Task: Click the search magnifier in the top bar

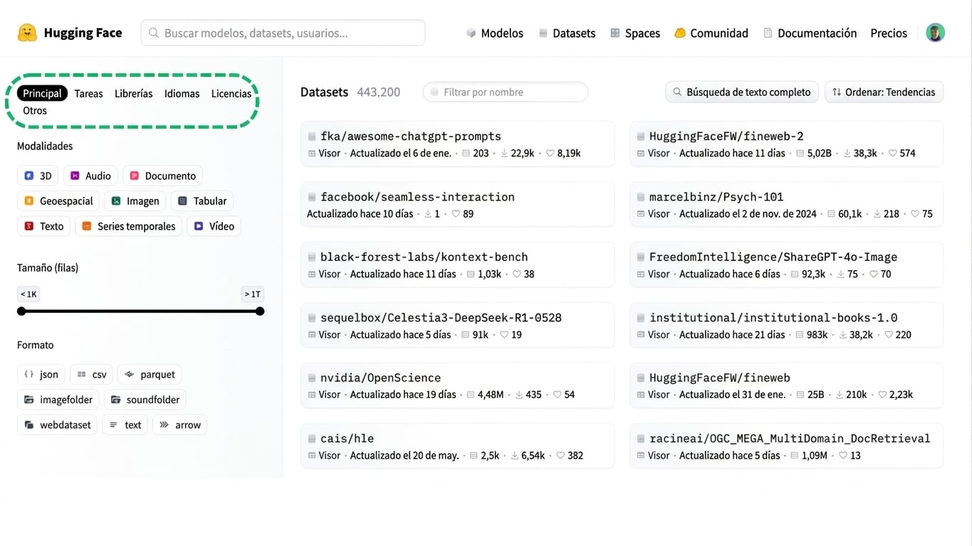Action: point(154,33)
